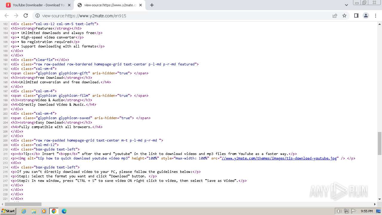382x215 pixels.
Task: Go back to the previous page
Action: click(x=7, y=16)
